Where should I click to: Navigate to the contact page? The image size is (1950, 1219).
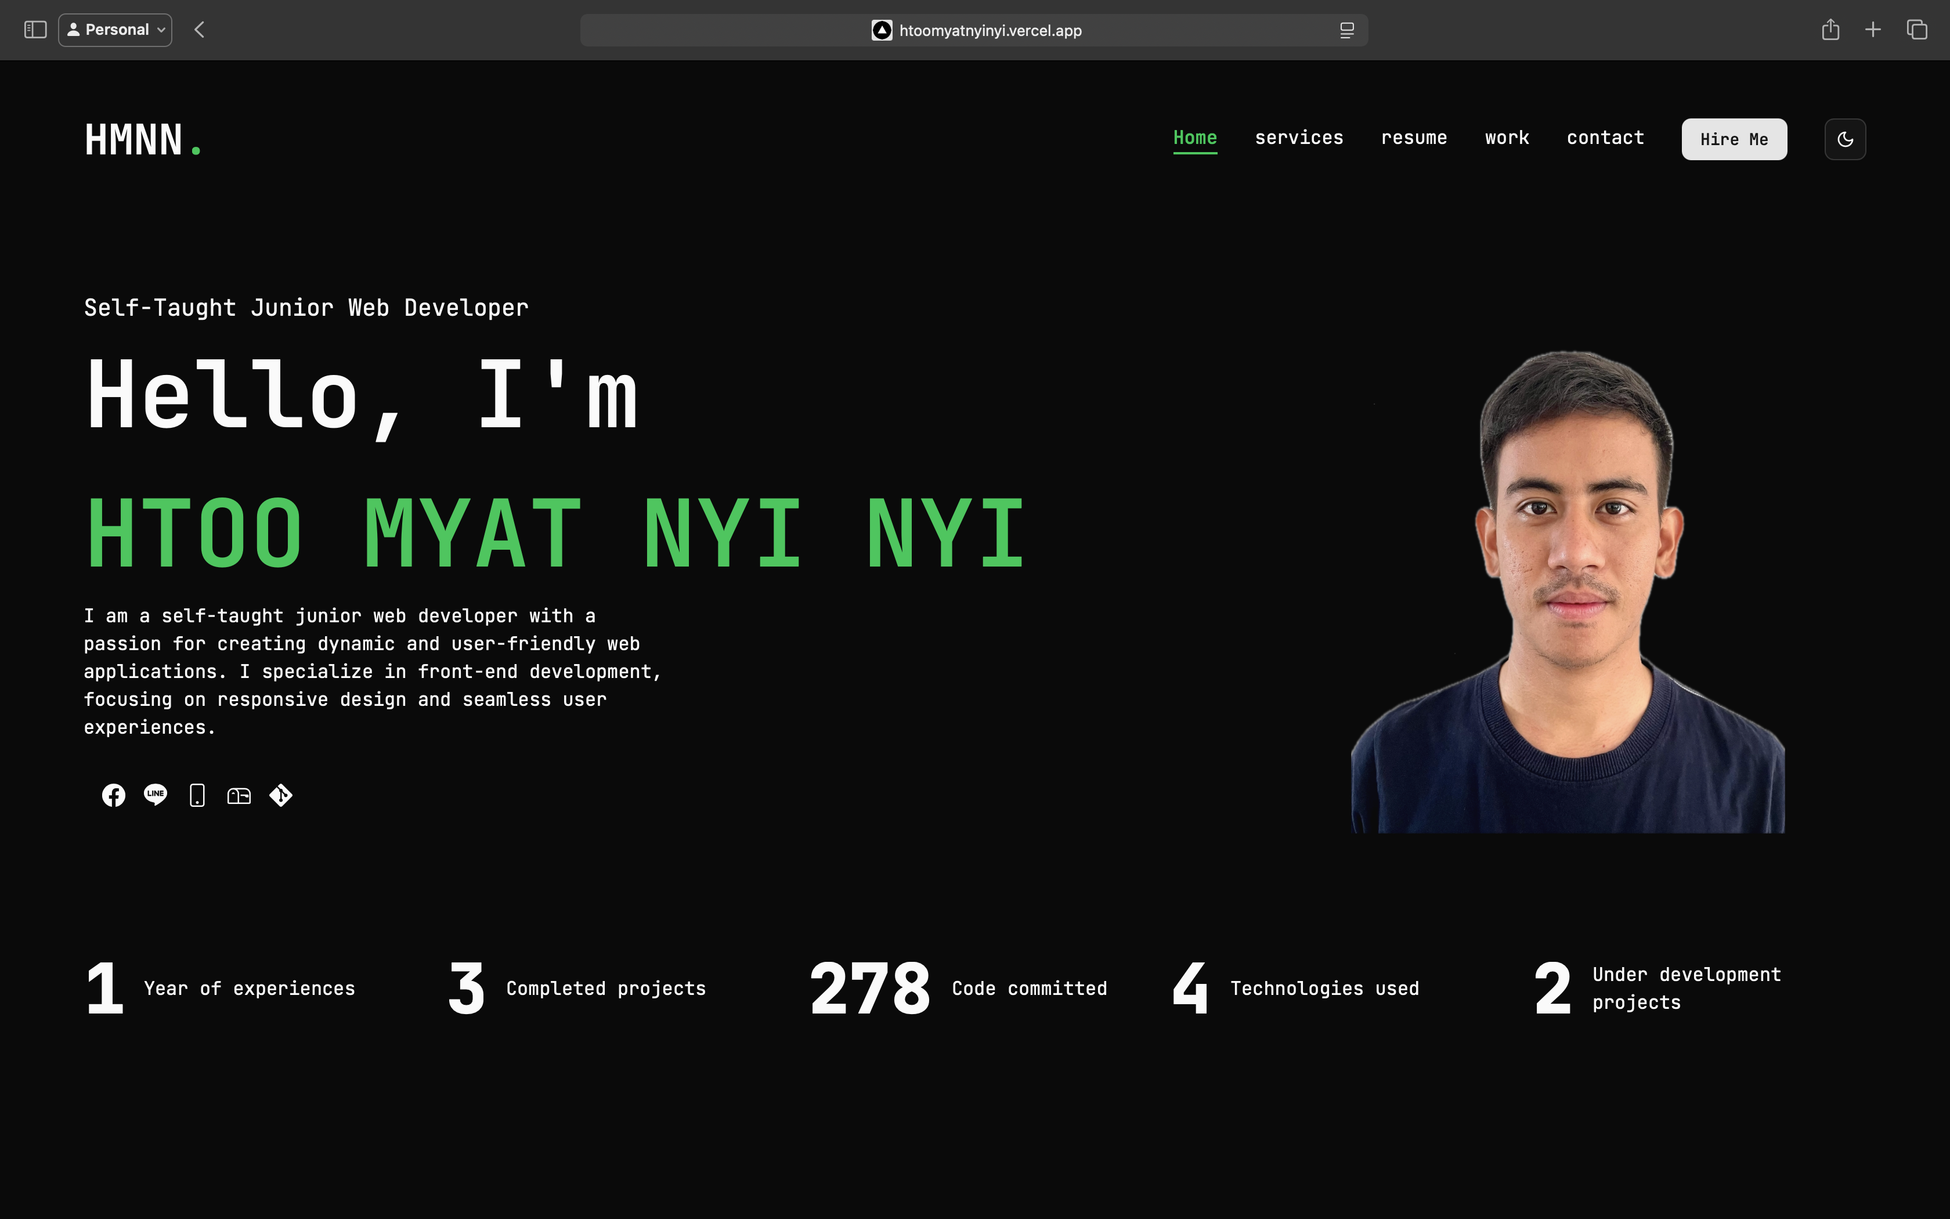(x=1605, y=138)
